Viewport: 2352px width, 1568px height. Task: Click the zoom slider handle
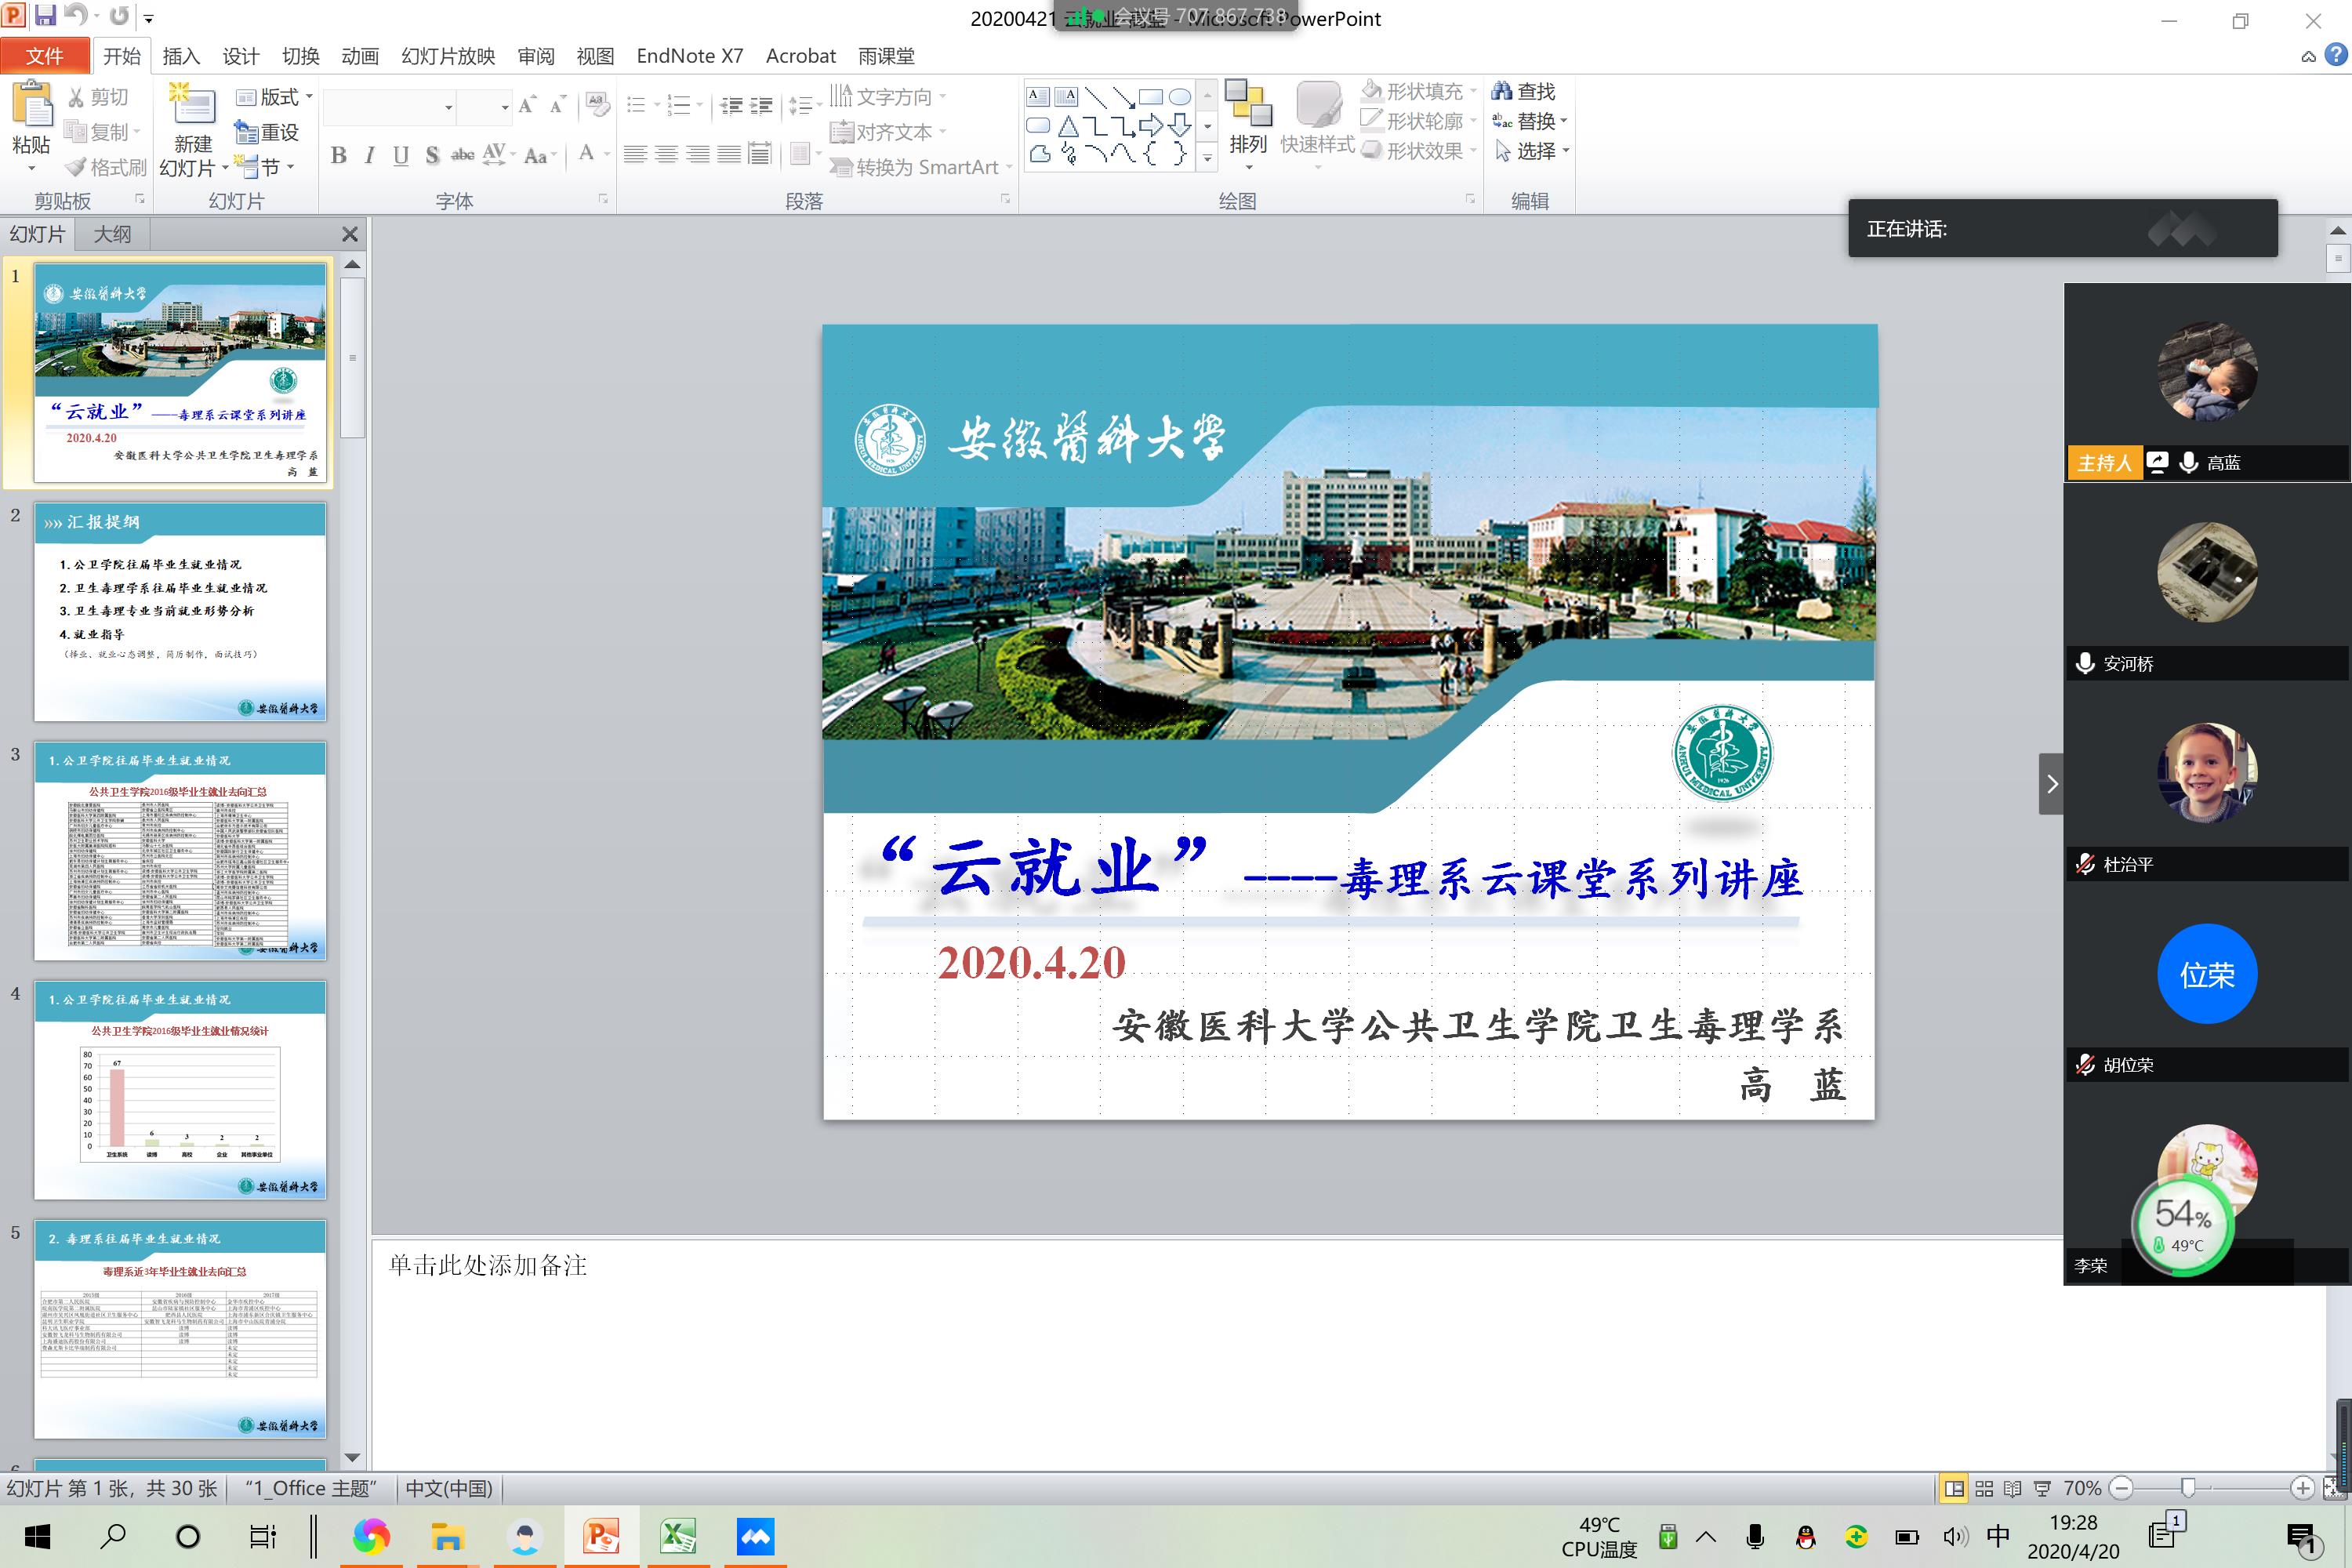pos(2188,1488)
